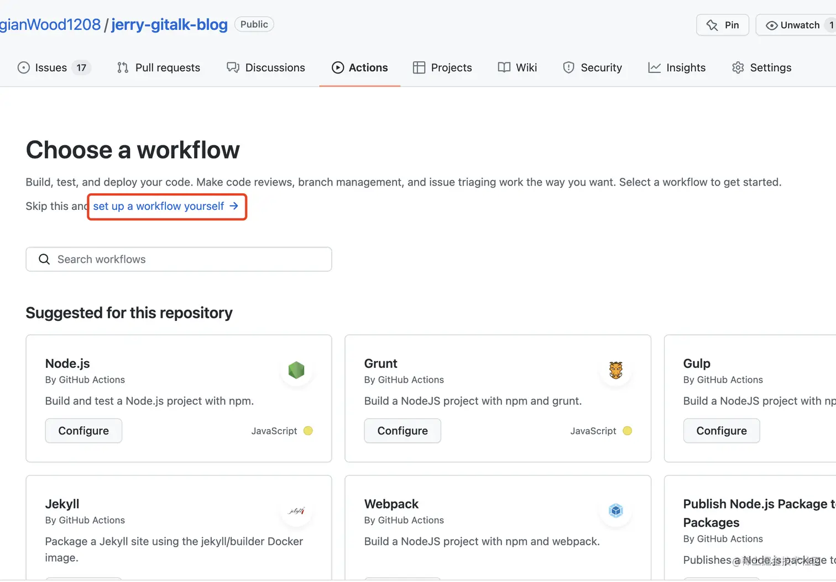Open the Projects tab

(x=442, y=67)
